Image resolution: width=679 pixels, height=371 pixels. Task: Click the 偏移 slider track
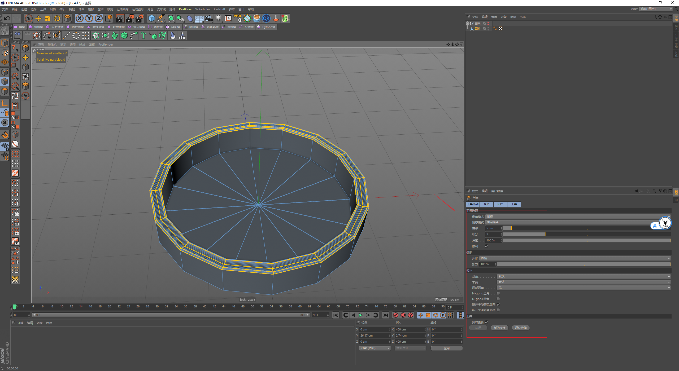(587, 228)
